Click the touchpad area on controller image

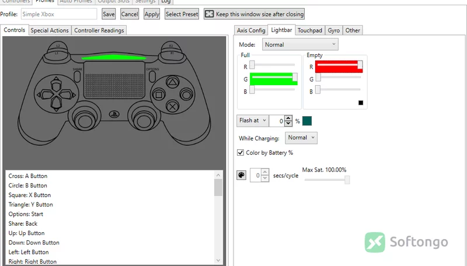coord(114,80)
